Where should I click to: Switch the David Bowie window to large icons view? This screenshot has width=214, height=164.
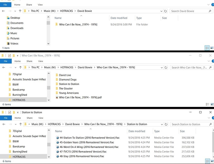pos(212,48)
